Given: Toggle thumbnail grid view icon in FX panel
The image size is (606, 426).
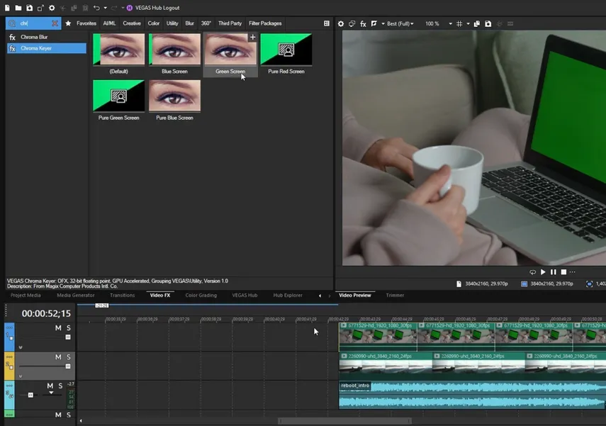Looking at the screenshot, I should (327, 23).
